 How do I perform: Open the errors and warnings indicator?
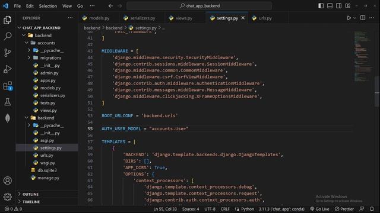(13, 209)
